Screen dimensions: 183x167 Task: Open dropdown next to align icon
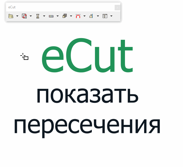point(98,16)
